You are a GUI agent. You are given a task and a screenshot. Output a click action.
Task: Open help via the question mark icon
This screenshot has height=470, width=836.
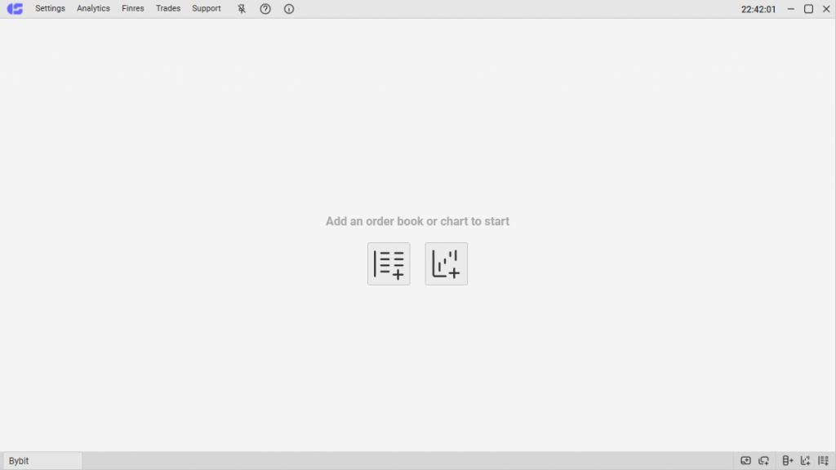click(x=265, y=9)
